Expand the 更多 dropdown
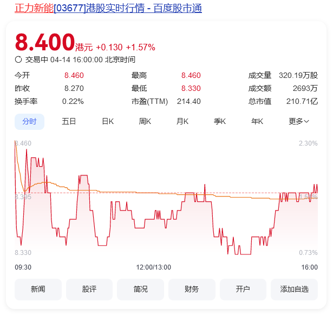 coord(298,121)
